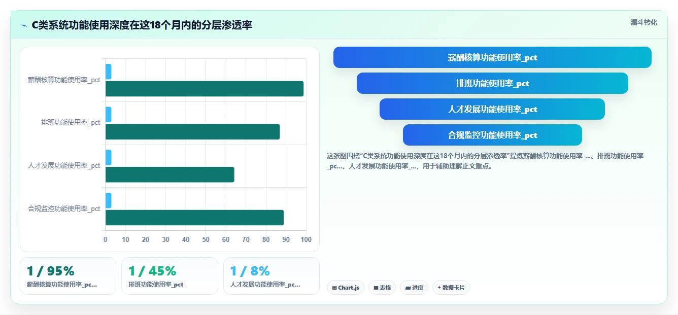Viewport: 678px width, 315px height.
Task: Select the 排班功能使用率_pct funnel stage
Action: tap(492, 83)
